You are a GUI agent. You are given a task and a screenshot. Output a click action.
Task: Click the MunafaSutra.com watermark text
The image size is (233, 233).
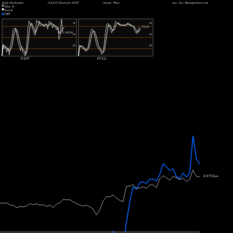coord(196,3)
